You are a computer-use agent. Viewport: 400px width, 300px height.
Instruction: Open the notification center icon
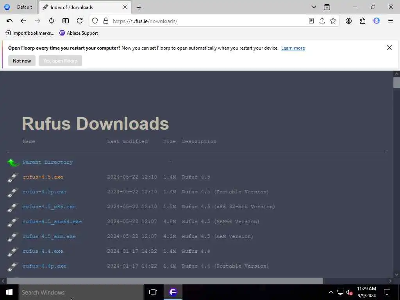coord(387,292)
